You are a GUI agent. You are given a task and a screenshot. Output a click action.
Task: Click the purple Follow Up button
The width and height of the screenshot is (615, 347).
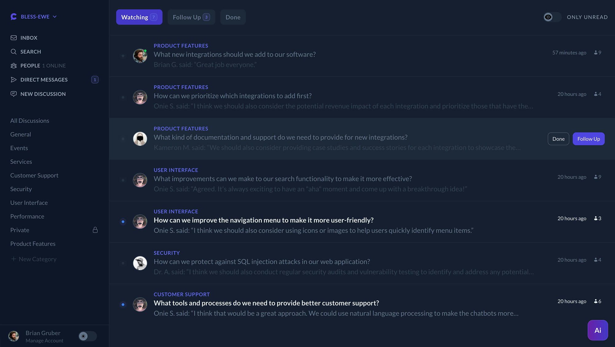click(588, 139)
